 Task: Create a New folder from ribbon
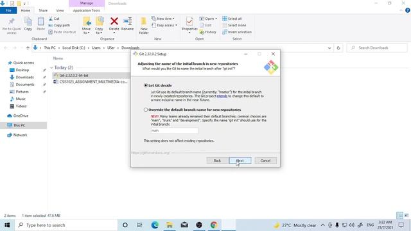(x=144, y=26)
